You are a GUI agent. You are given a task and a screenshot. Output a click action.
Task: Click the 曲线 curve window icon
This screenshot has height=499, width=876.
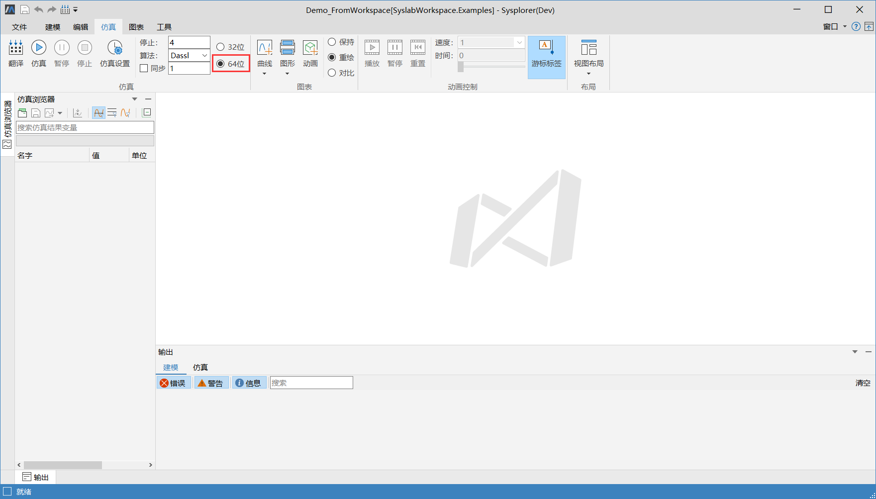coord(264,49)
